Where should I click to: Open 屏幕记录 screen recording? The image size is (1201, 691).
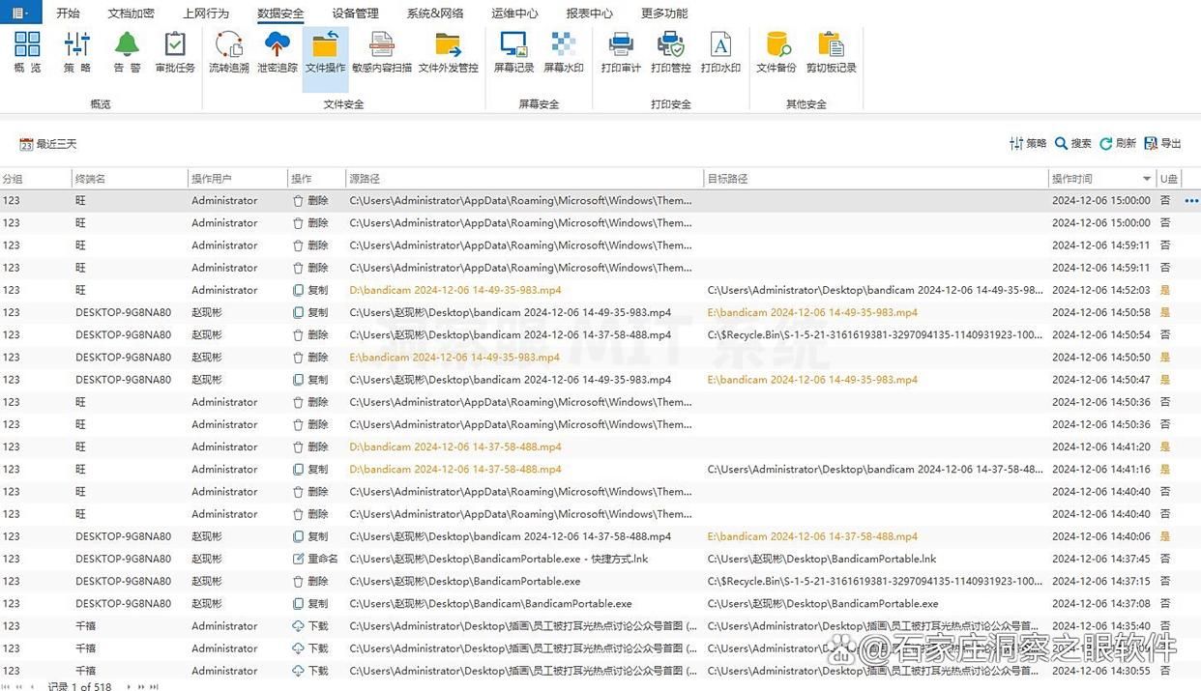tap(513, 52)
